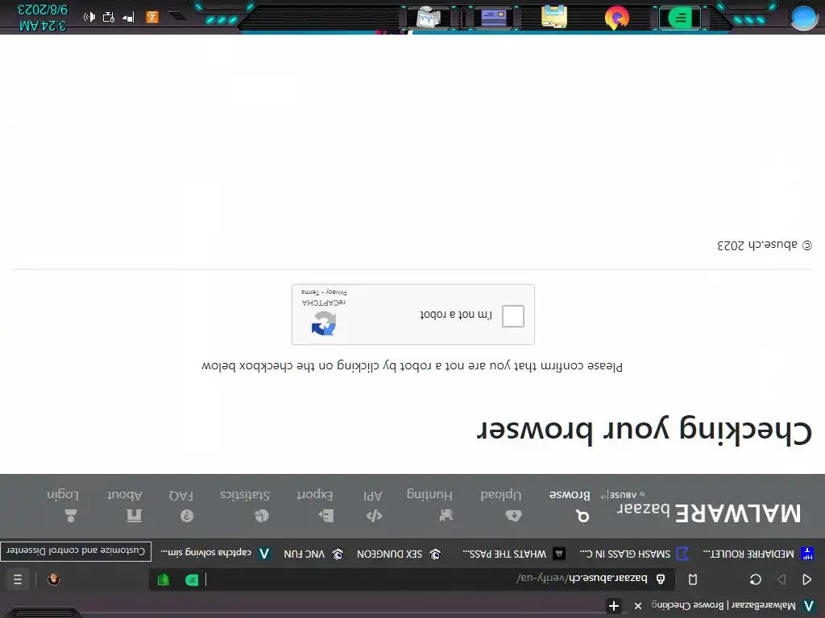Click the Hunting icon in navbar
The width and height of the screenshot is (825, 618).
click(446, 516)
